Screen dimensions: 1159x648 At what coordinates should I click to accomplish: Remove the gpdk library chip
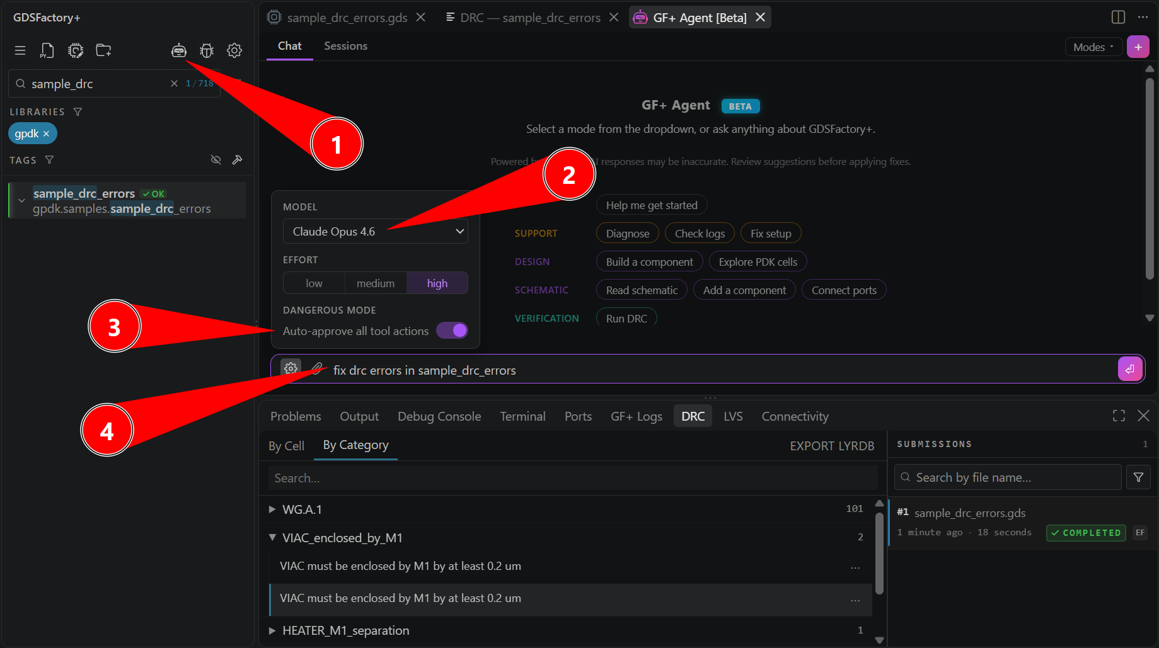(x=46, y=134)
